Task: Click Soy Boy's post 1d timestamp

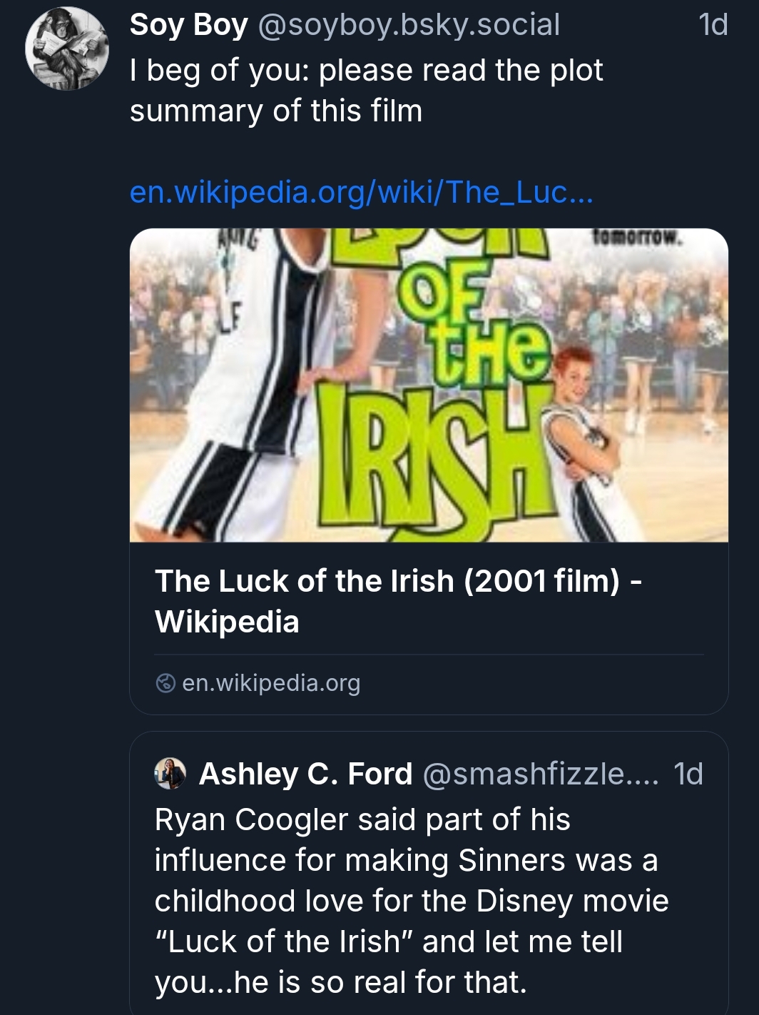Action: click(x=713, y=25)
